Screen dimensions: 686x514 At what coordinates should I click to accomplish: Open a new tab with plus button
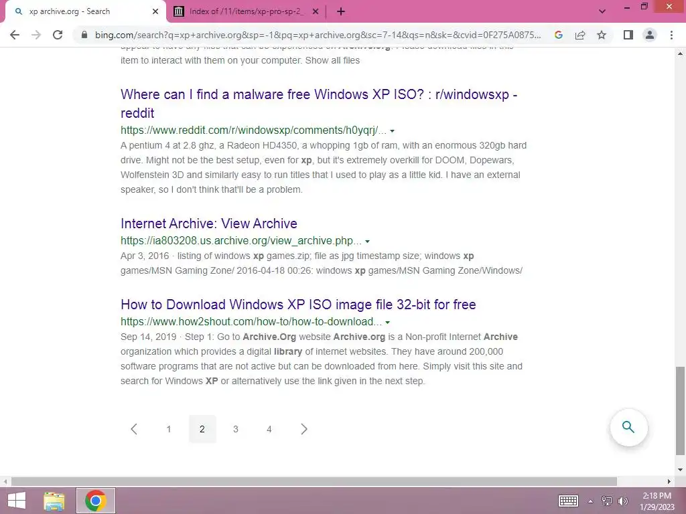click(341, 11)
